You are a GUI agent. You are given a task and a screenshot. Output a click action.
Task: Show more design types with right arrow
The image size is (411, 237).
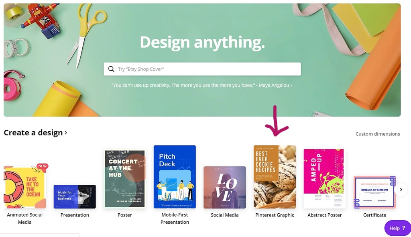coord(401,190)
